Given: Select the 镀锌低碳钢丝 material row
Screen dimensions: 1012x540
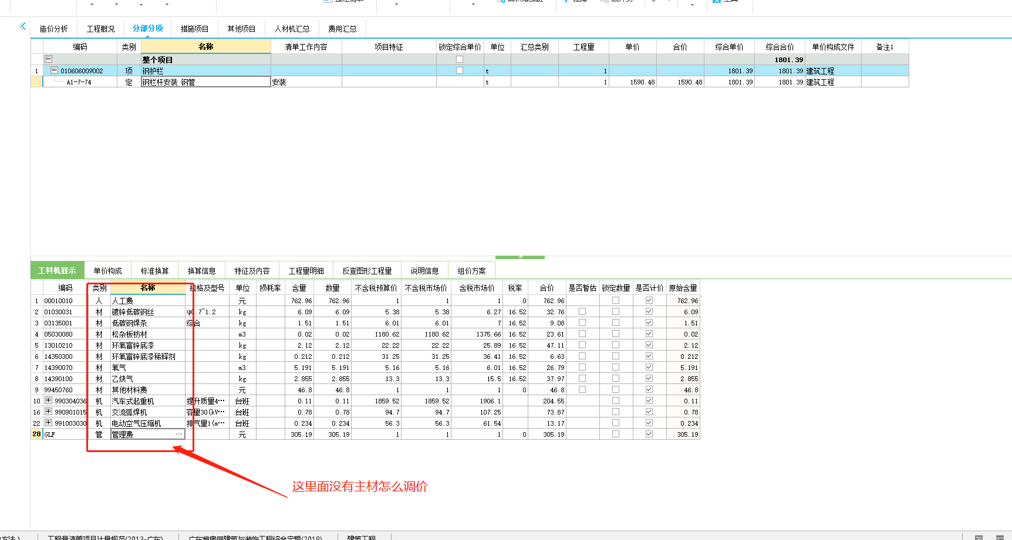Looking at the screenshot, I should (365, 312).
